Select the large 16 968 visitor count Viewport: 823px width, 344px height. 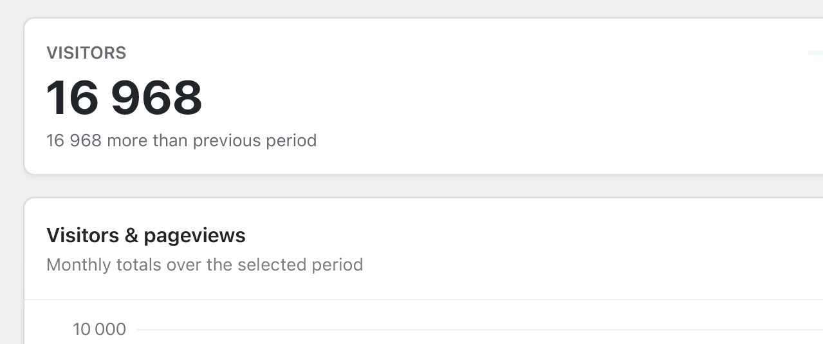coord(124,98)
